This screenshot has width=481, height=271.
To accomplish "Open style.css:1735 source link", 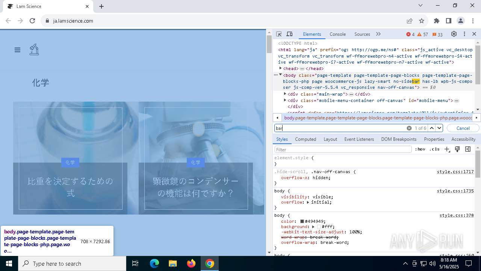I will [x=455, y=191].
